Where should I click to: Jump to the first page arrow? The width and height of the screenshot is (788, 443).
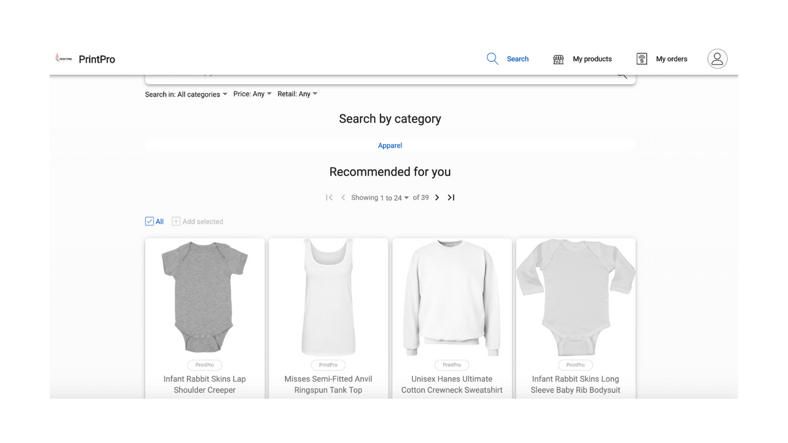329,198
